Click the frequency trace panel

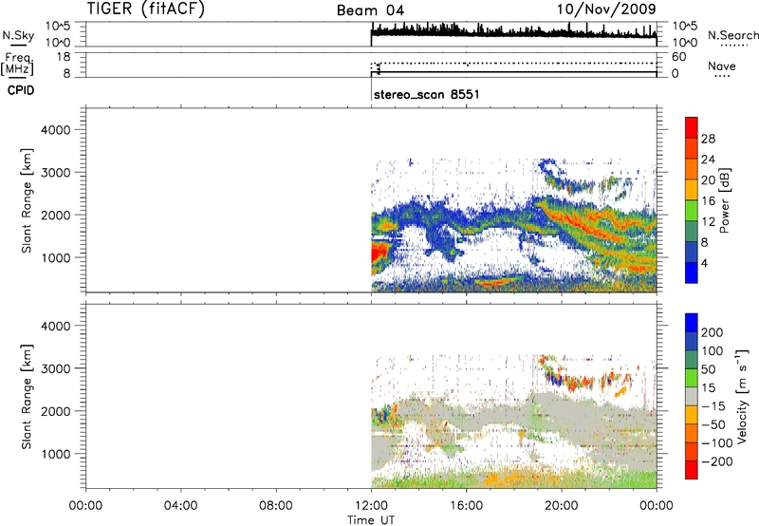[371, 65]
